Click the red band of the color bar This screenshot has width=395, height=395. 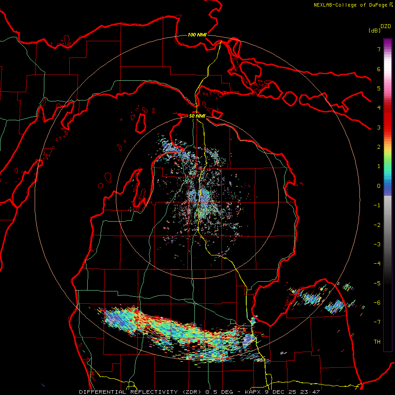388,118
